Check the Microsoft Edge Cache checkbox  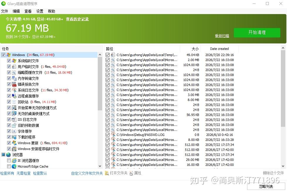[9, 166]
